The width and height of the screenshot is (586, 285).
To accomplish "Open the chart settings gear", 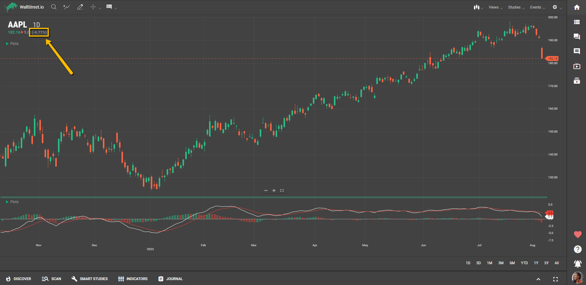I will click(555, 7).
